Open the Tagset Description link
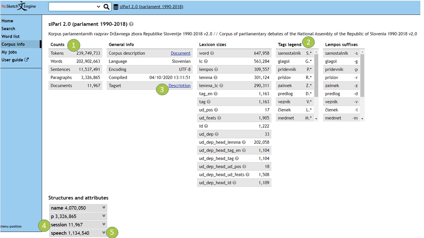 click(x=180, y=86)
